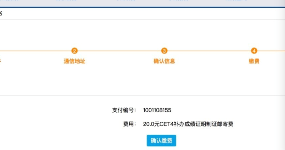This screenshot has height=150, width=285.
Task: Click the step 2 circle icon
Action: [74, 51]
